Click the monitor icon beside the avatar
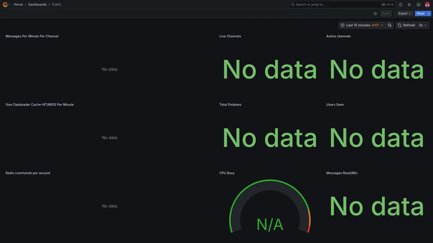Screen dimensions: 433x243 tap(418, 4)
